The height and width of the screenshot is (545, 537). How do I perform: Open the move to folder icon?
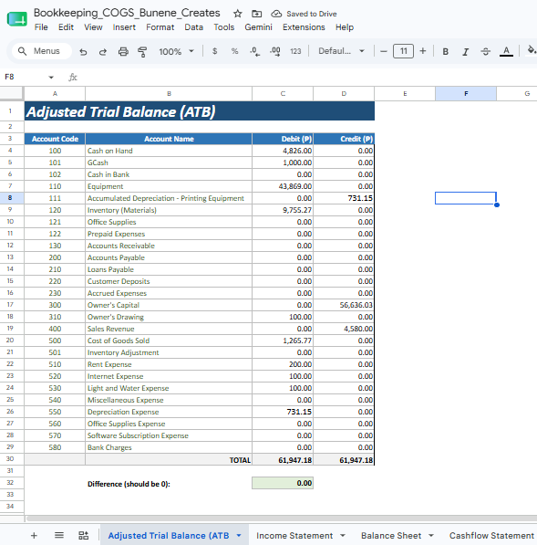coord(256,14)
